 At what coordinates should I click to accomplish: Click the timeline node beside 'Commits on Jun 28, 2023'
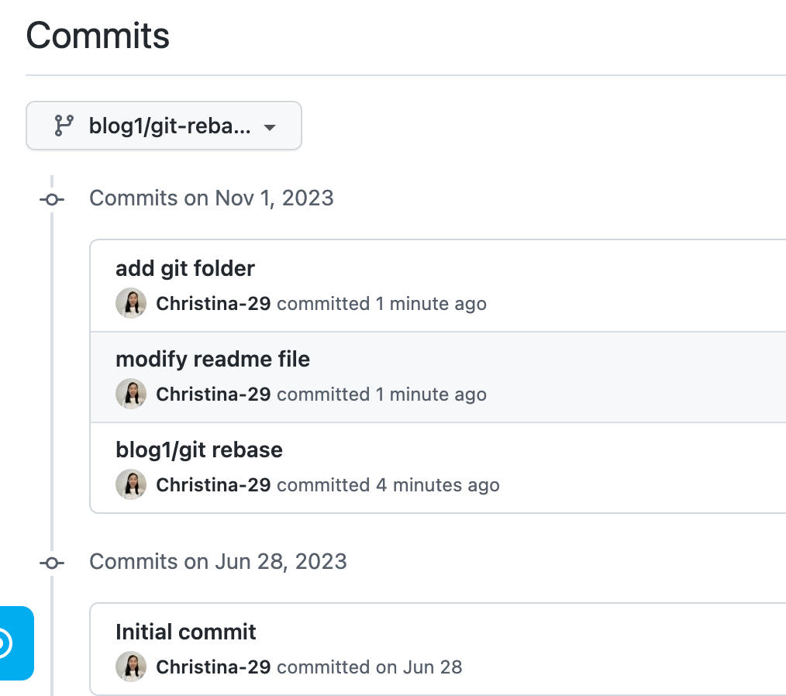(x=52, y=563)
